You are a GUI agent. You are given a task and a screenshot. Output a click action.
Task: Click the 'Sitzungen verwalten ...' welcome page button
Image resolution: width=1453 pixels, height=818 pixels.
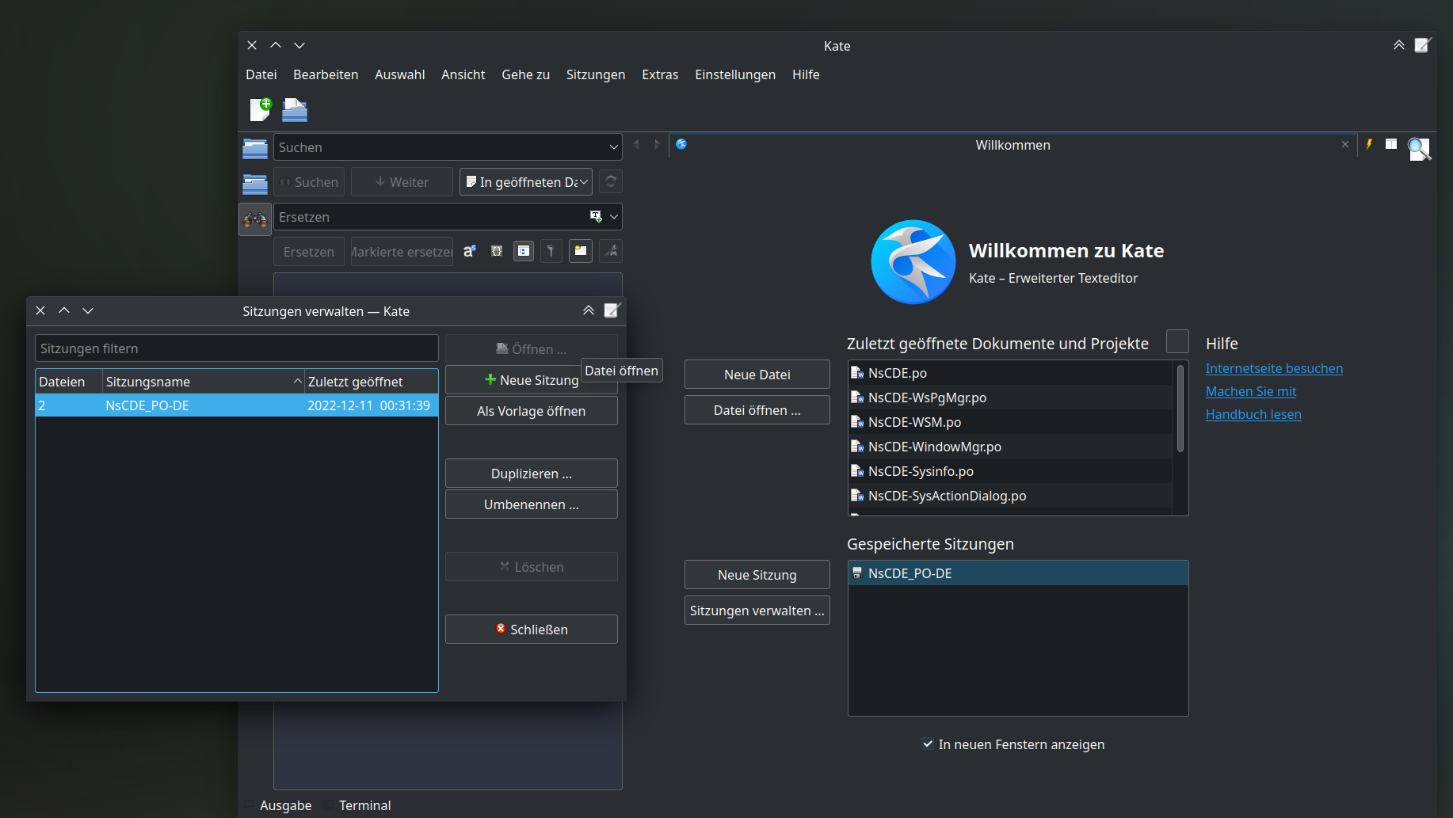click(757, 611)
